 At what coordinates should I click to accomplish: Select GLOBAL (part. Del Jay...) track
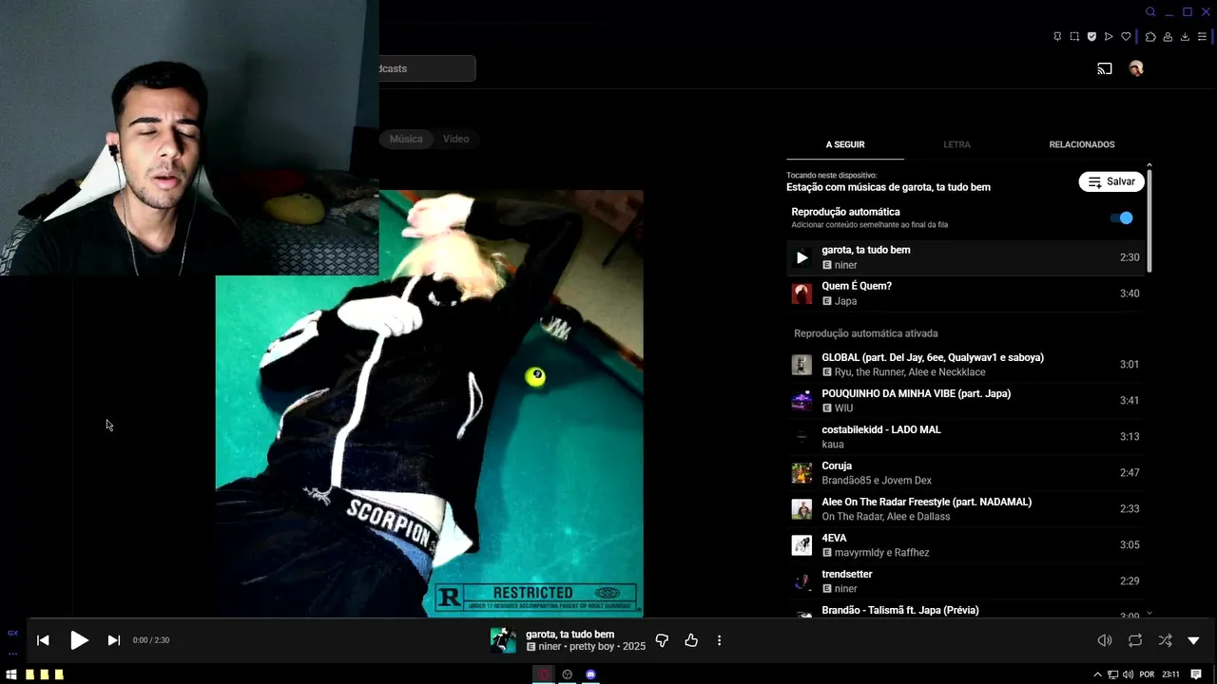966,365
